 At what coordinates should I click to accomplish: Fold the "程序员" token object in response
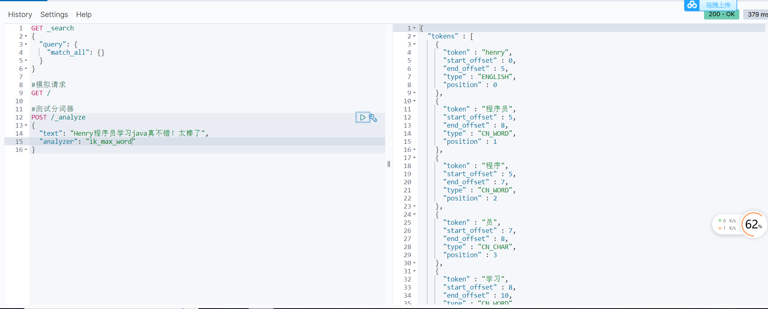click(414, 101)
